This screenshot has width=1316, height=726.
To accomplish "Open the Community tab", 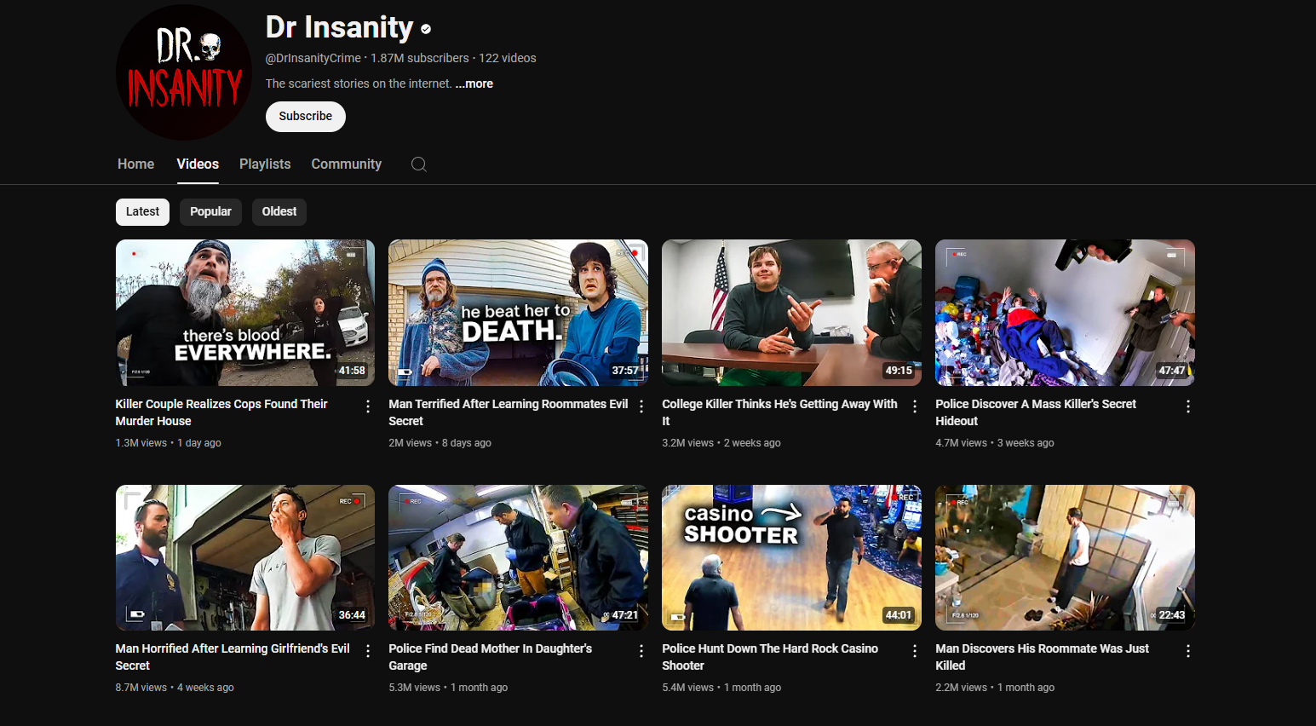I will coord(347,164).
